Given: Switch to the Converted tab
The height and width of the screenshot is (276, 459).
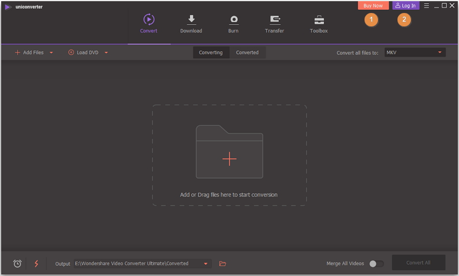Looking at the screenshot, I should pos(247,52).
